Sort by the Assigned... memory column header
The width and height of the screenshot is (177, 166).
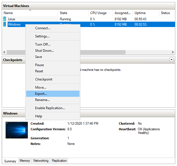(123, 13)
